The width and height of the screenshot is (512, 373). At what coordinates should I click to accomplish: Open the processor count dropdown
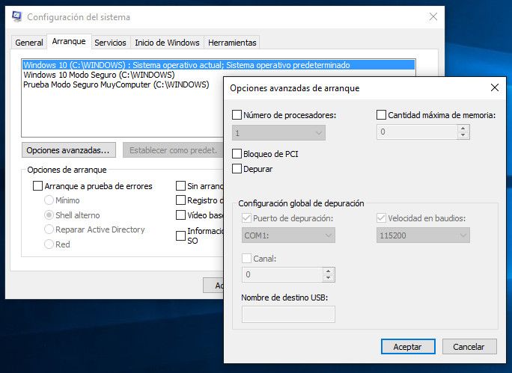tap(278, 133)
